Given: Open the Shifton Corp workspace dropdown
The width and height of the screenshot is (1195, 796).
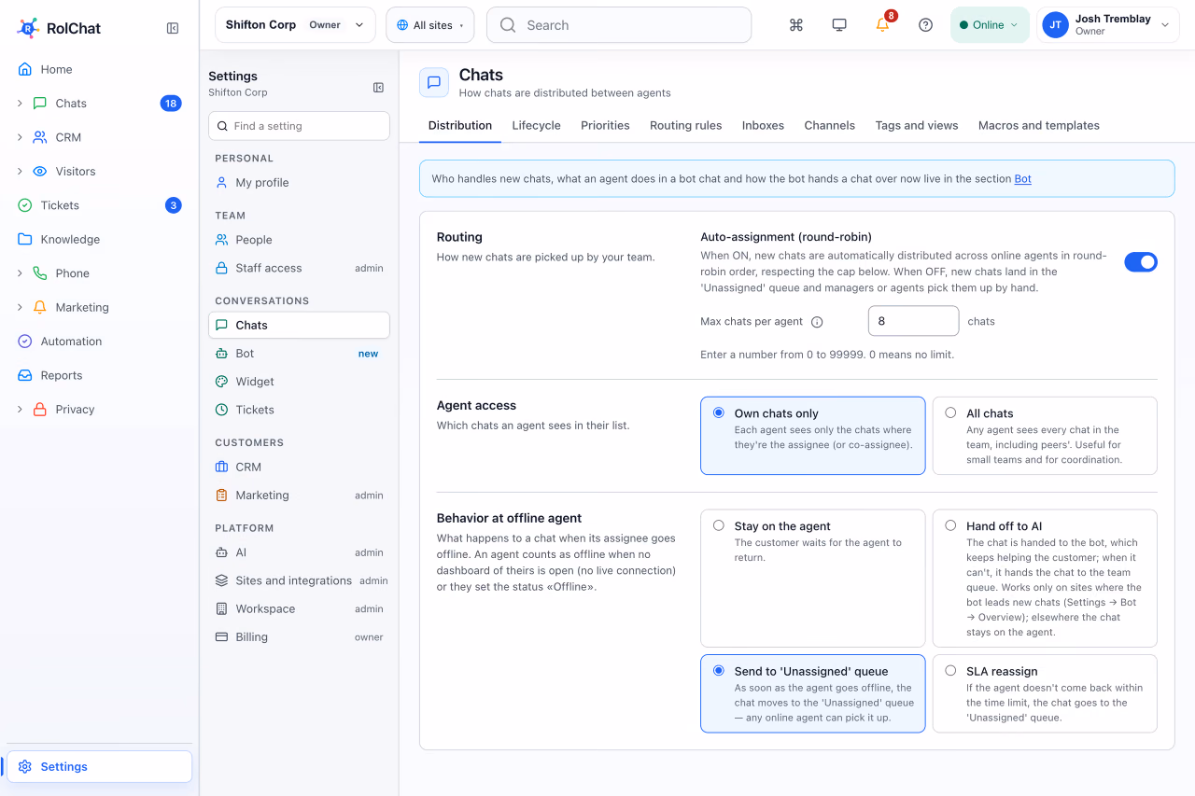Looking at the screenshot, I should pyautogui.click(x=295, y=25).
